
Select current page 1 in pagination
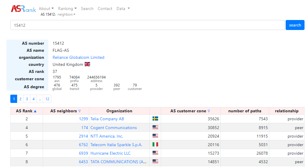(14, 99)
